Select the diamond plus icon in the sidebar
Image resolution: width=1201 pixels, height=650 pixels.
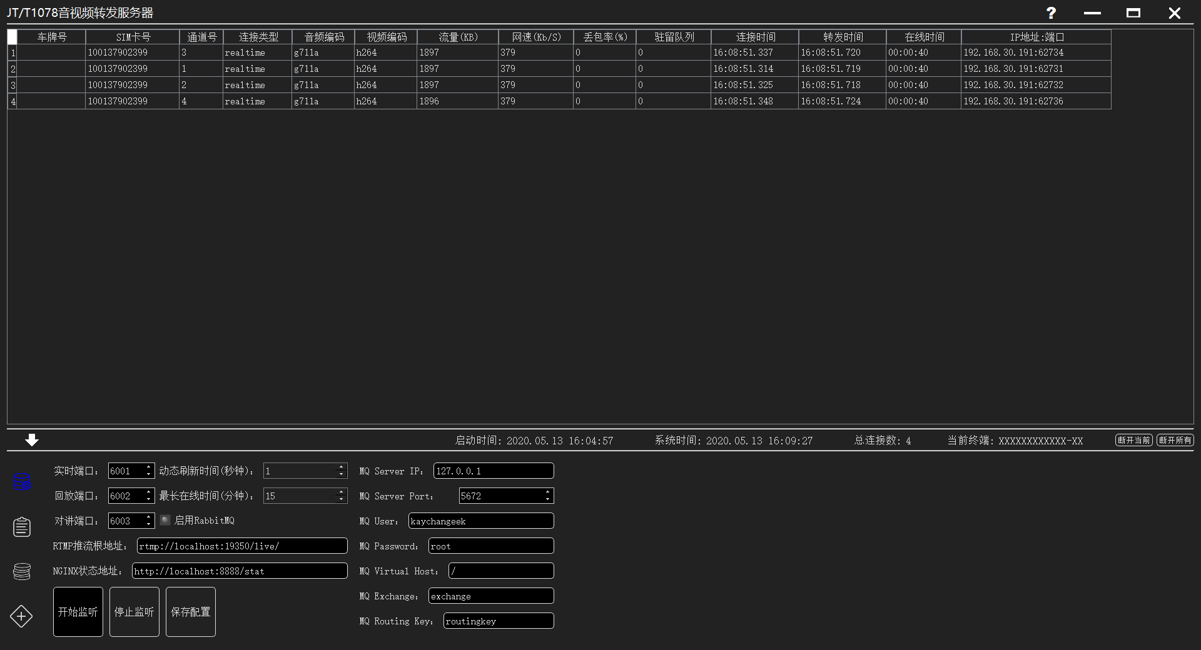click(x=21, y=616)
